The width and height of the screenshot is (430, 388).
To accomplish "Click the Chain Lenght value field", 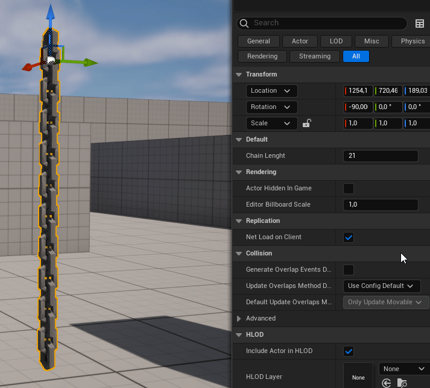I will click(381, 156).
